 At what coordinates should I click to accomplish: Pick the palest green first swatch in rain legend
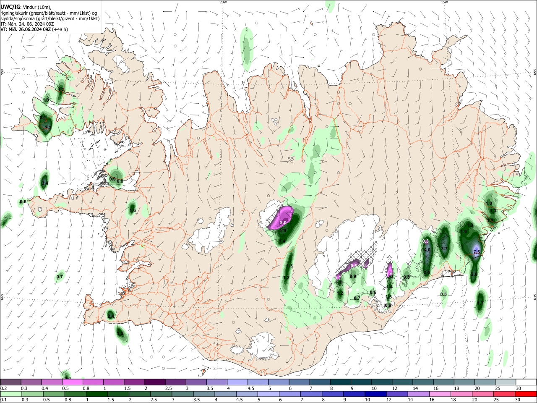pos(11,394)
